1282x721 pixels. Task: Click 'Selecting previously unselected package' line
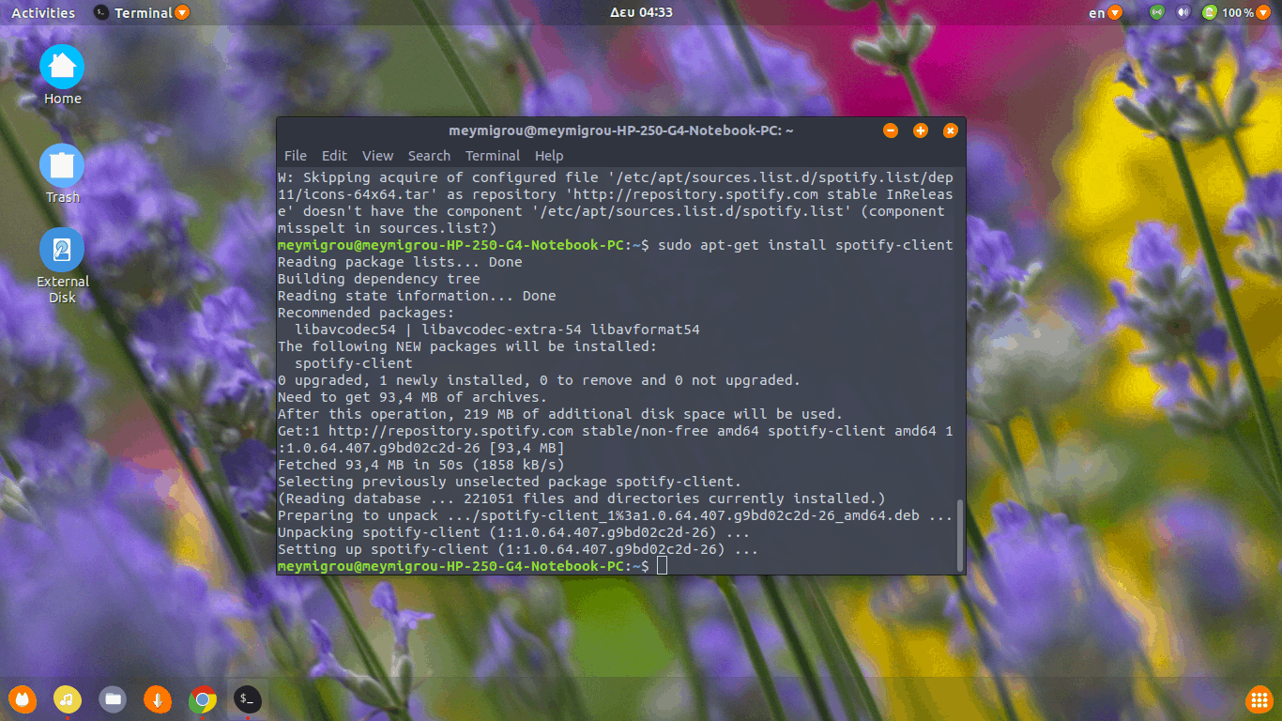510,482
